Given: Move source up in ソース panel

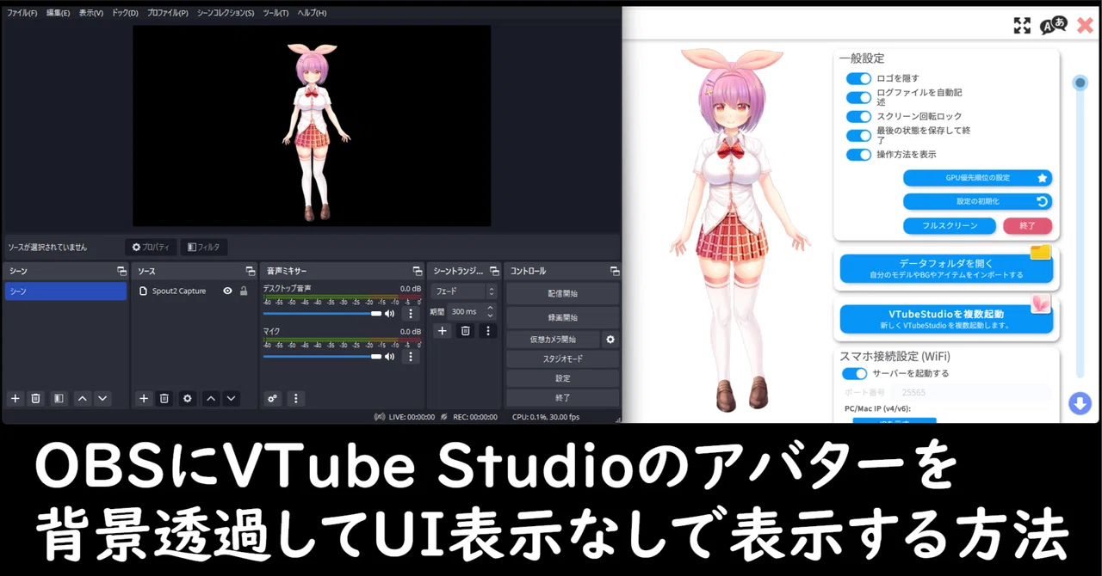Looking at the screenshot, I should click(x=210, y=398).
